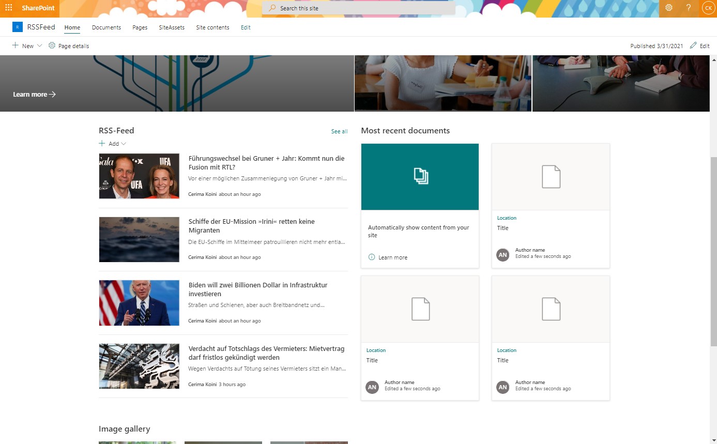The width and height of the screenshot is (717, 444).
Task: Switch to the Documents tab
Action: point(106,27)
